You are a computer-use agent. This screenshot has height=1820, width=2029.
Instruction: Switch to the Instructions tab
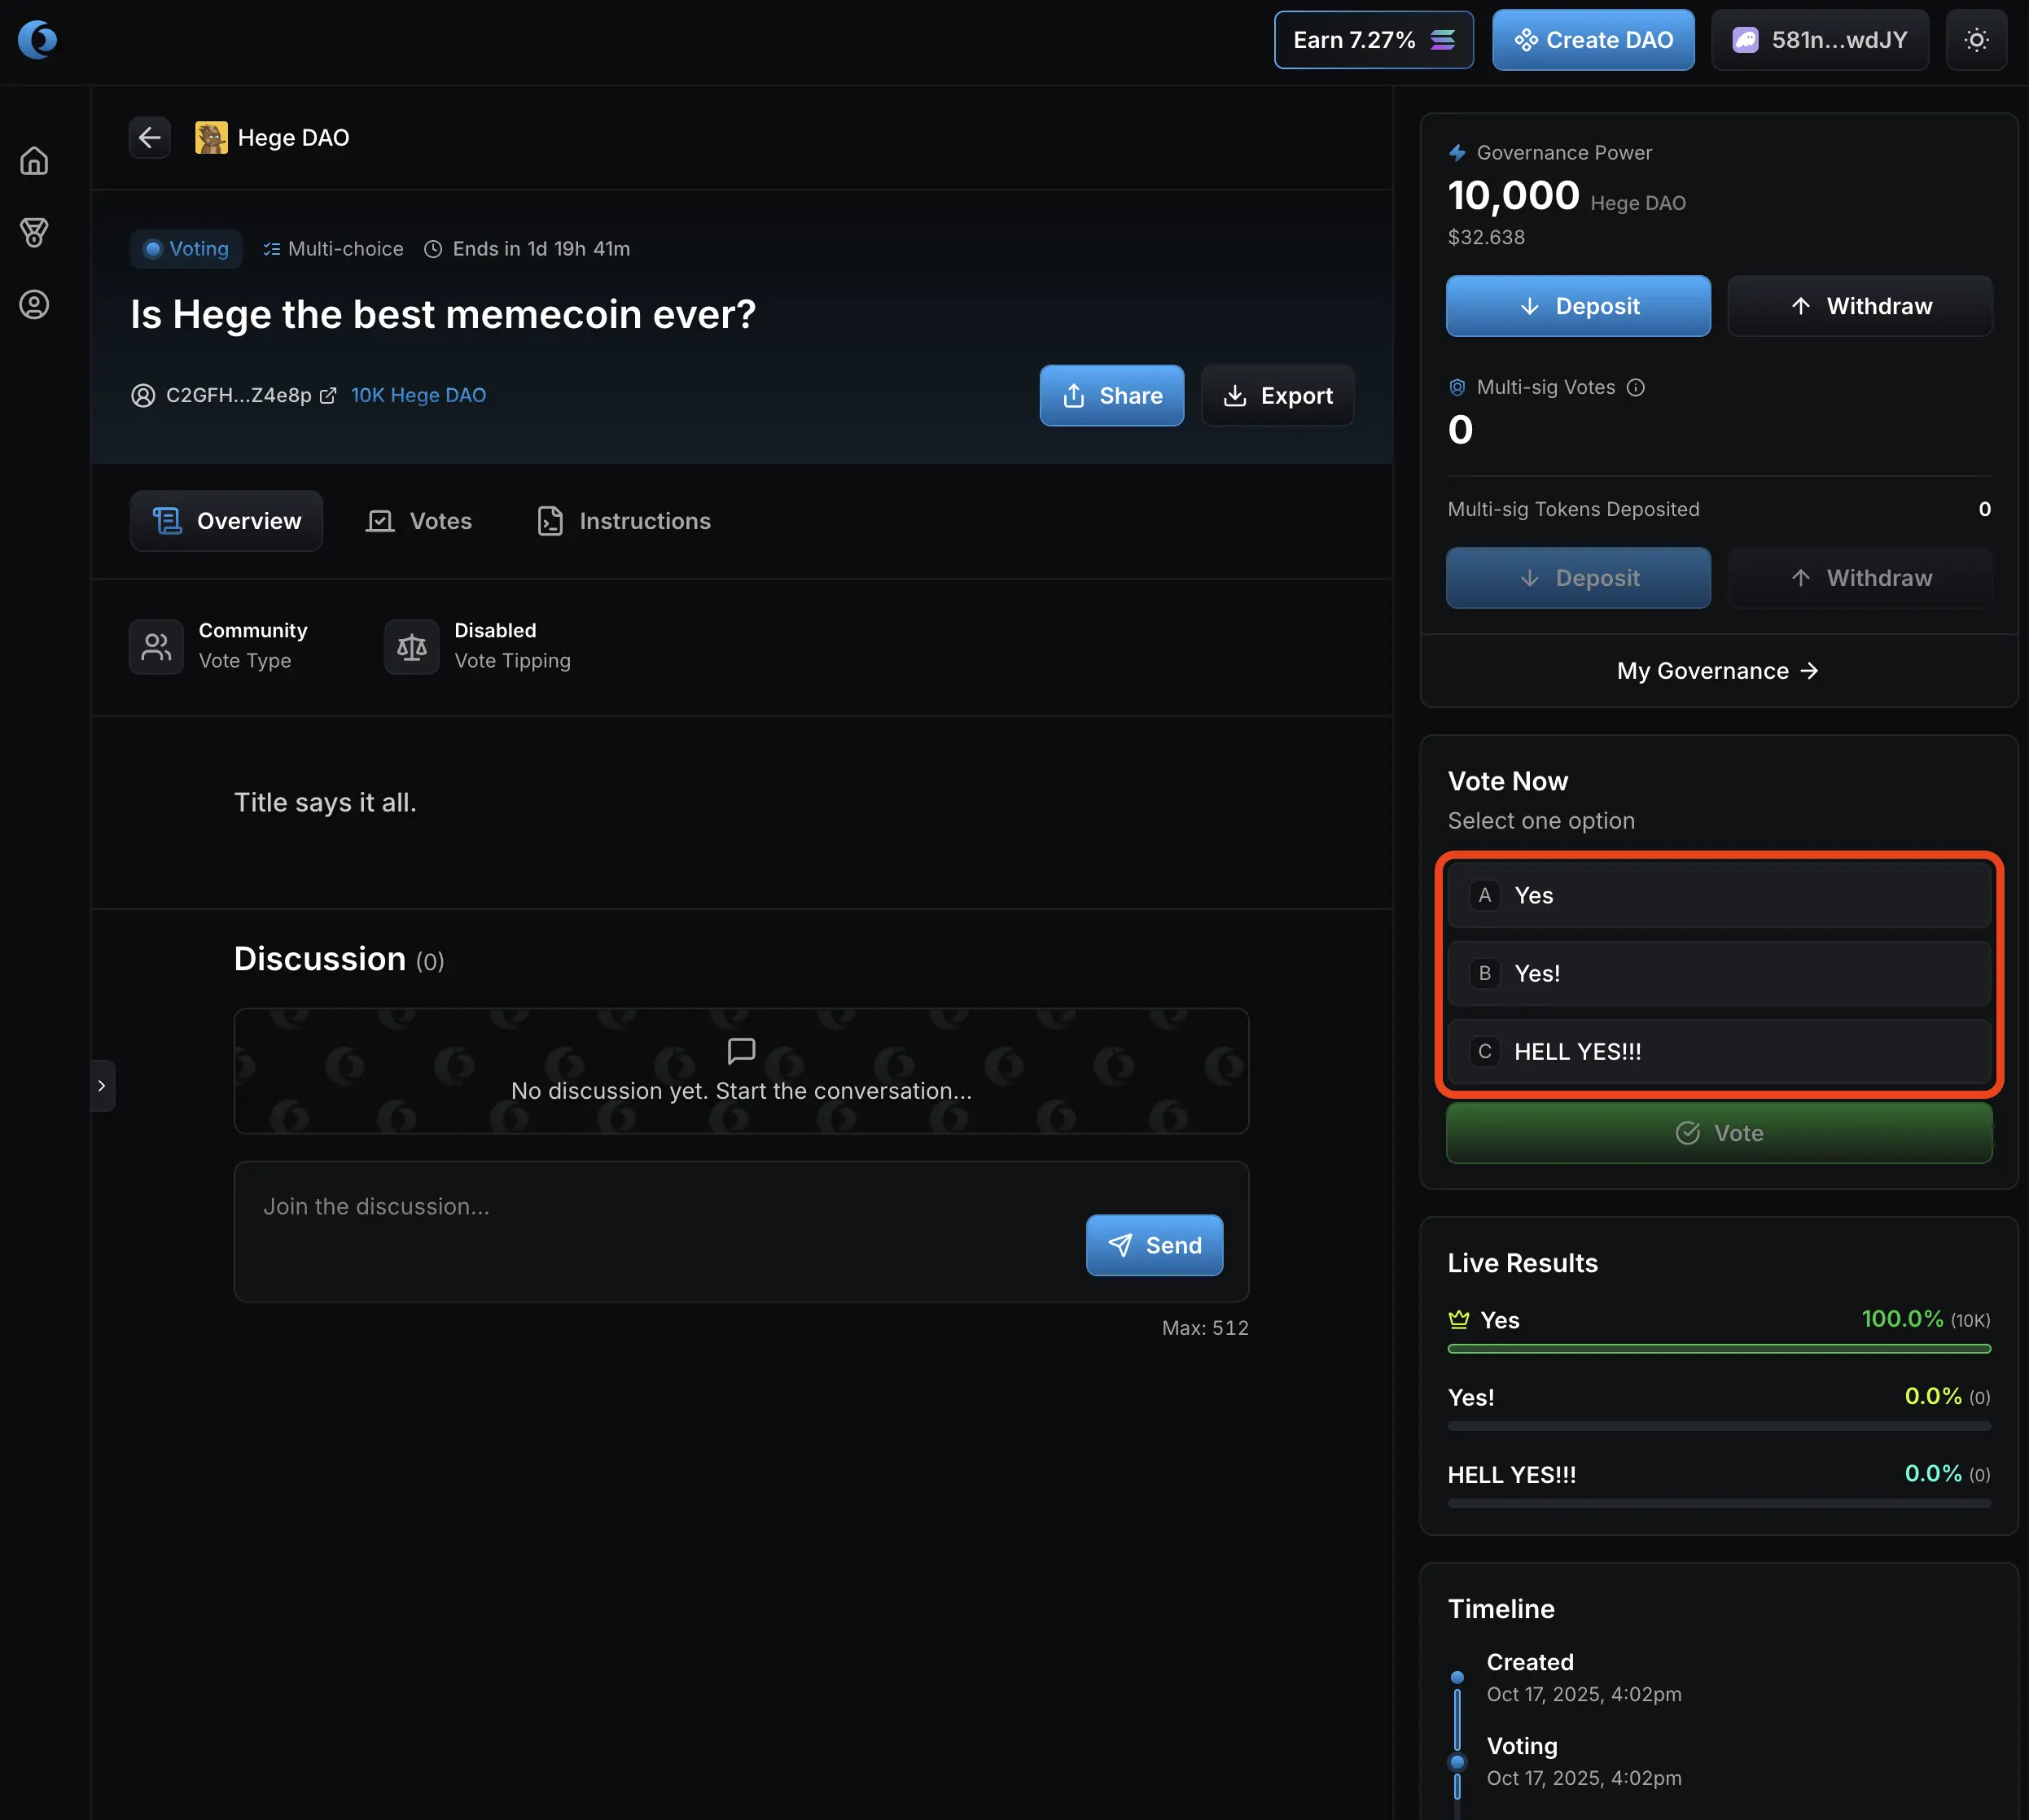point(624,521)
